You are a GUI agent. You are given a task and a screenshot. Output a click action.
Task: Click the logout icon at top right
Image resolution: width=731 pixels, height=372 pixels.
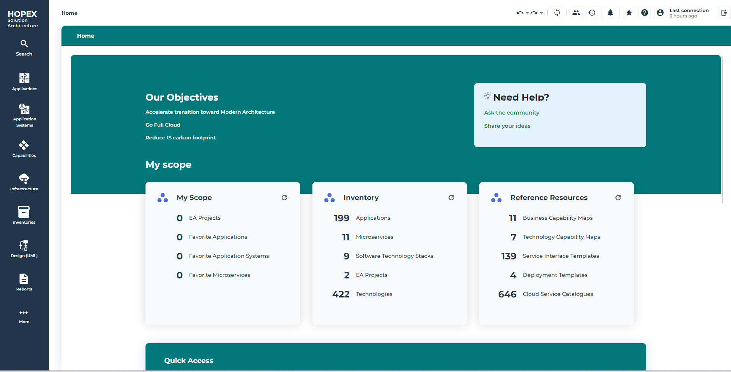click(724, 13)
